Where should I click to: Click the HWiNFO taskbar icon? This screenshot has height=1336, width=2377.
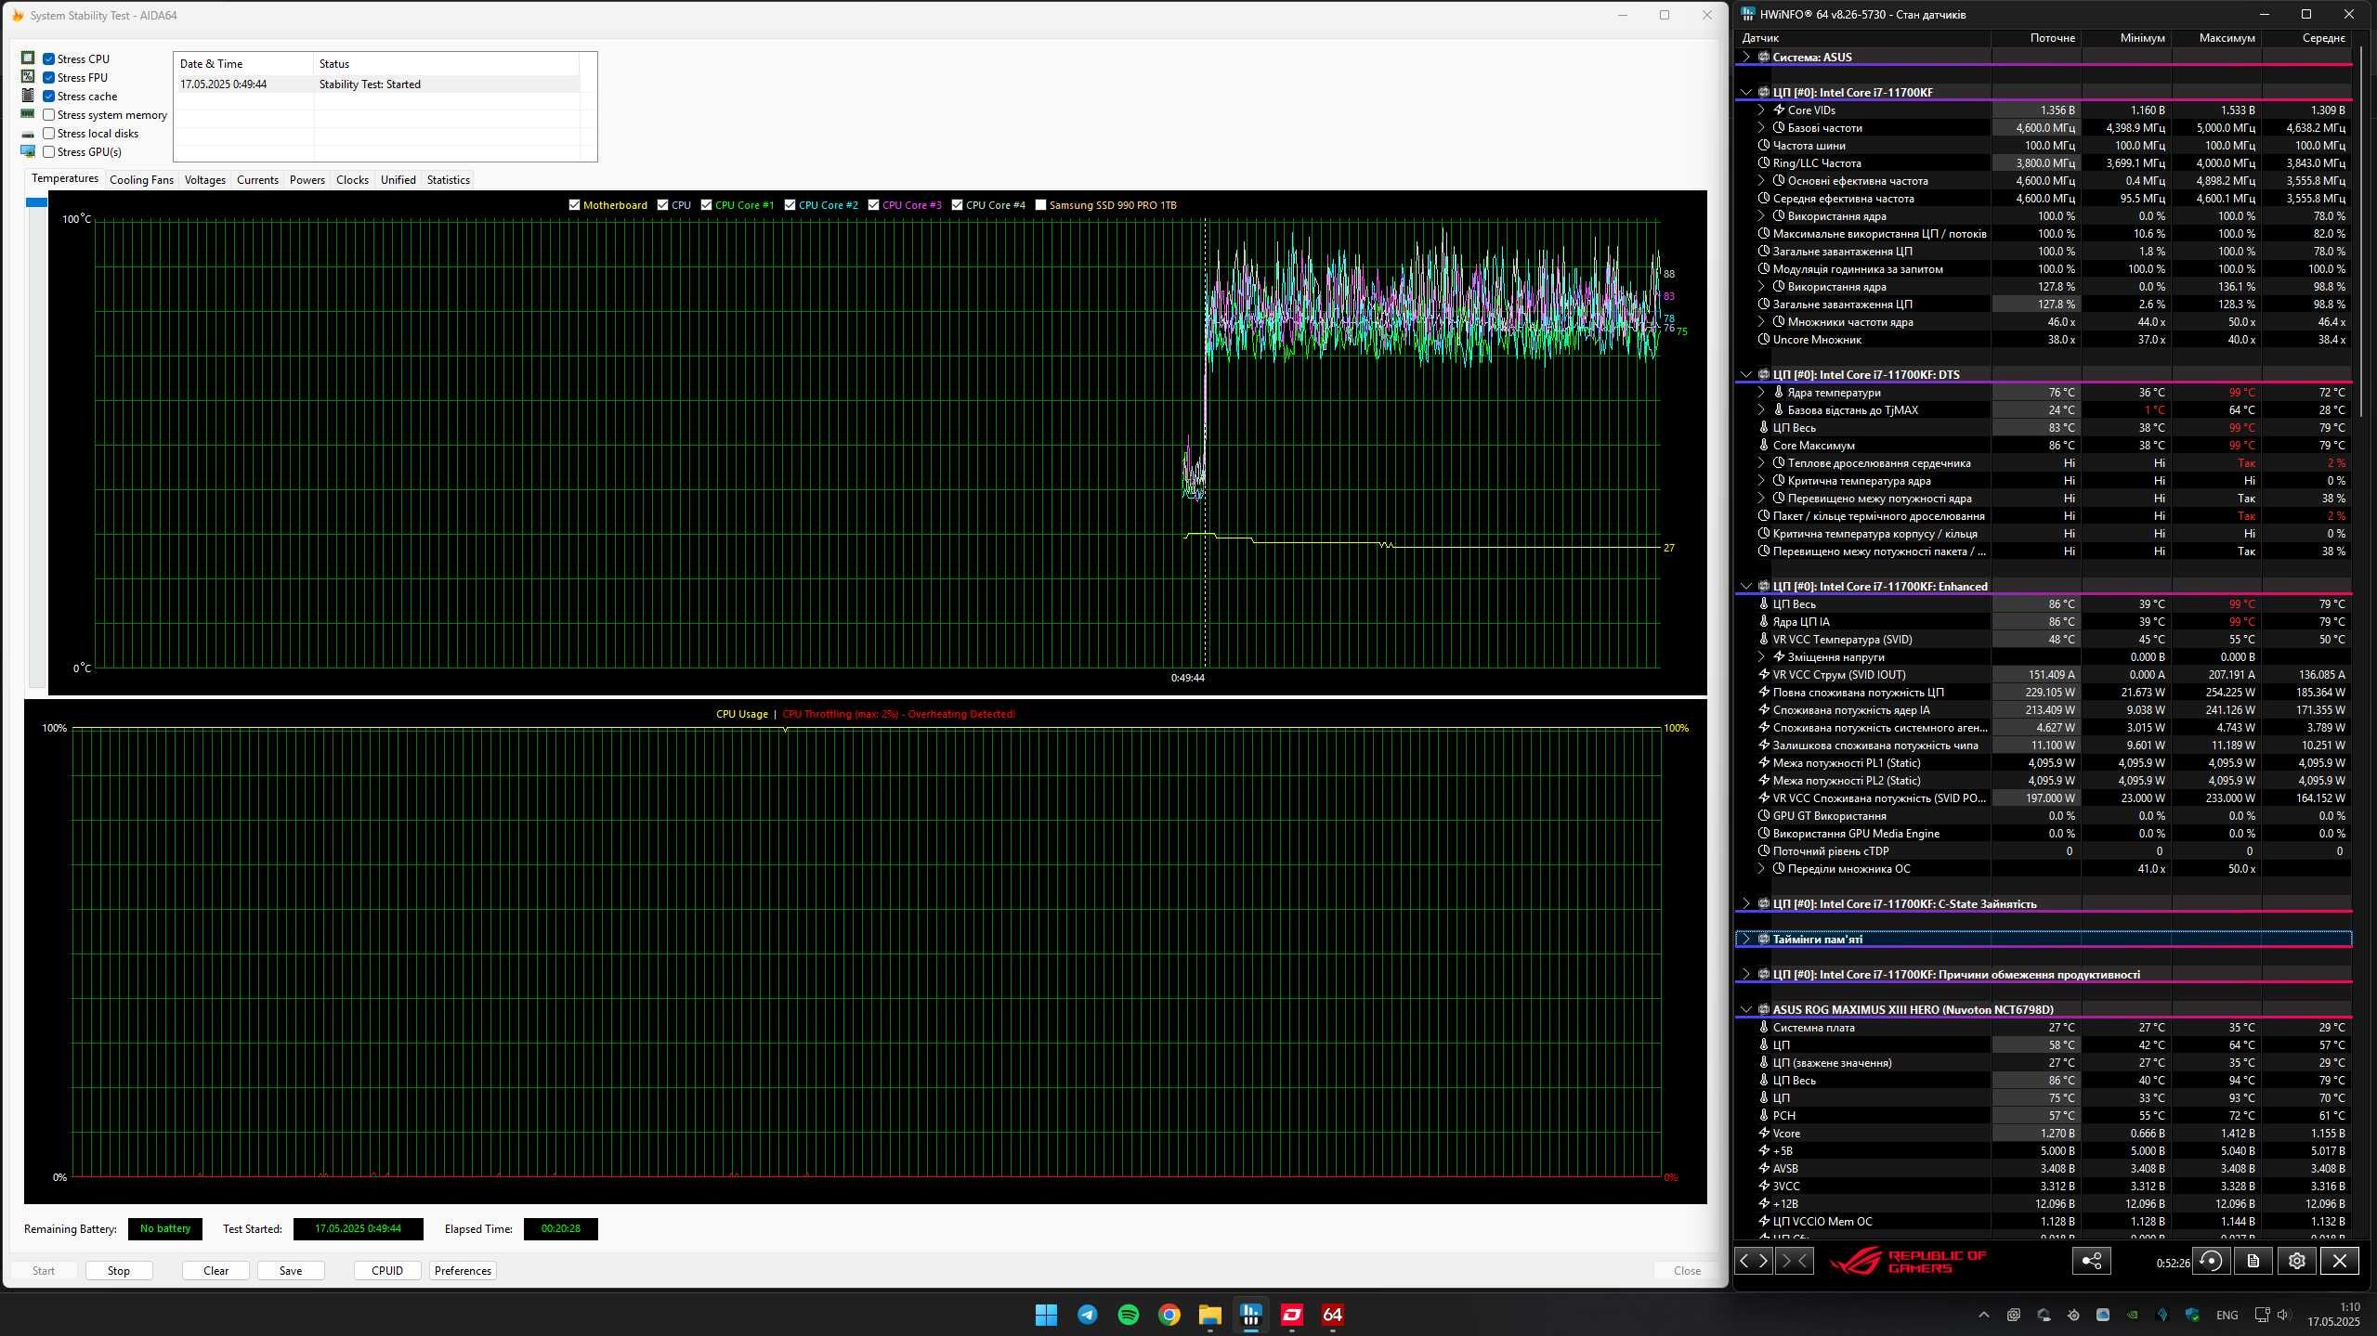[1250, 1315]
